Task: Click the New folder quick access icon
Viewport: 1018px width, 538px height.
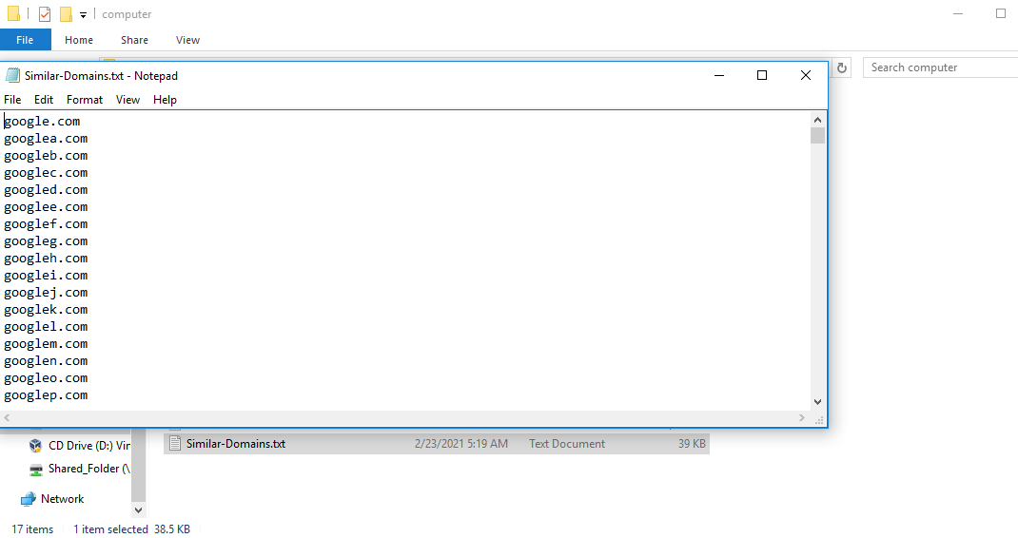Action: [x=66, y=13]
